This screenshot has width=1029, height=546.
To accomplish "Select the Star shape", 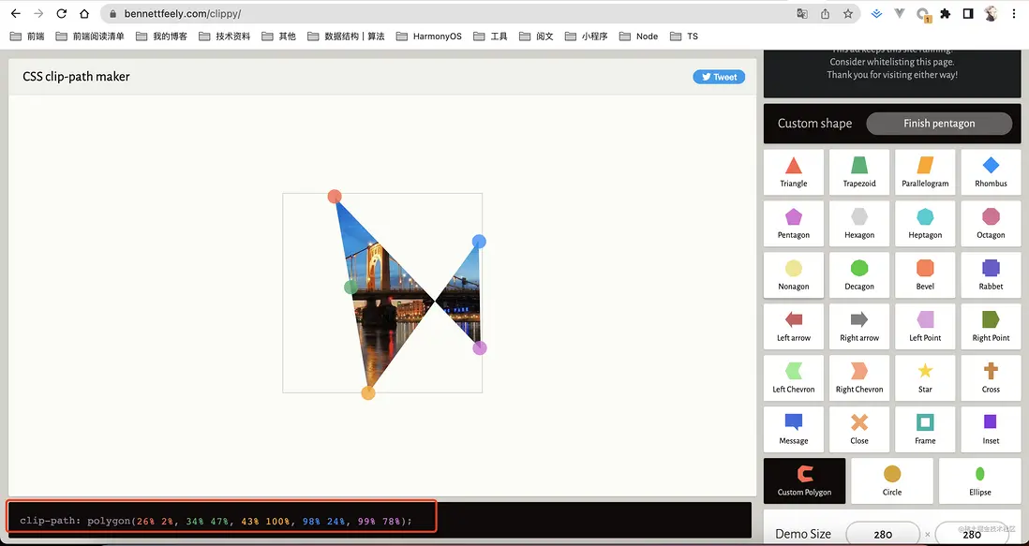I will click(x=925, y=377).
